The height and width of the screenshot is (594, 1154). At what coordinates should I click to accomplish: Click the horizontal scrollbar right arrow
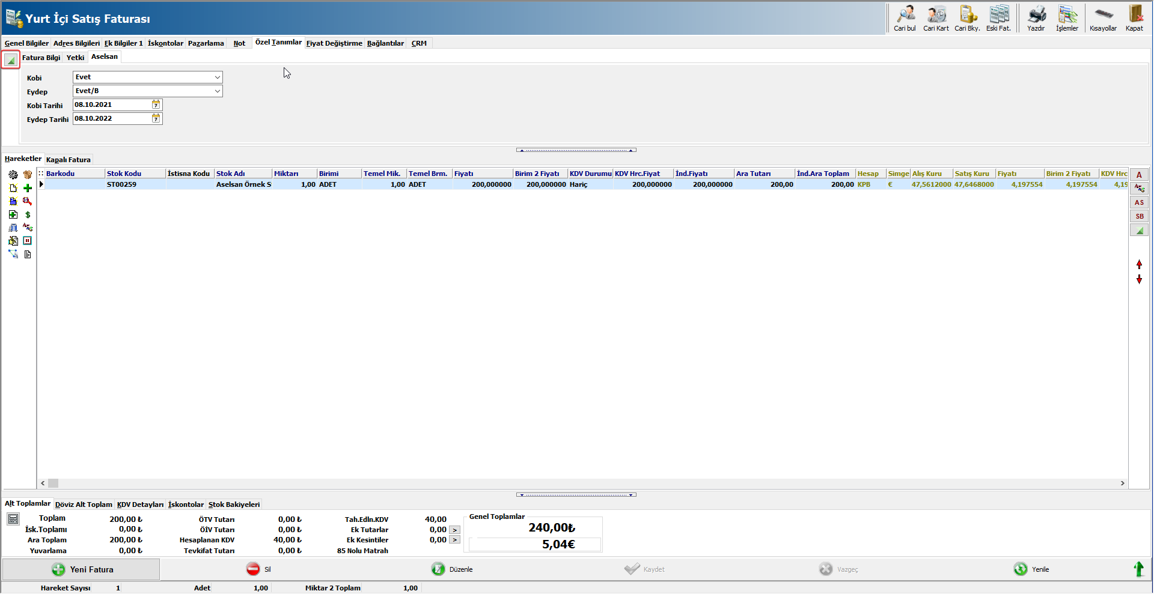coord(1122,483)
